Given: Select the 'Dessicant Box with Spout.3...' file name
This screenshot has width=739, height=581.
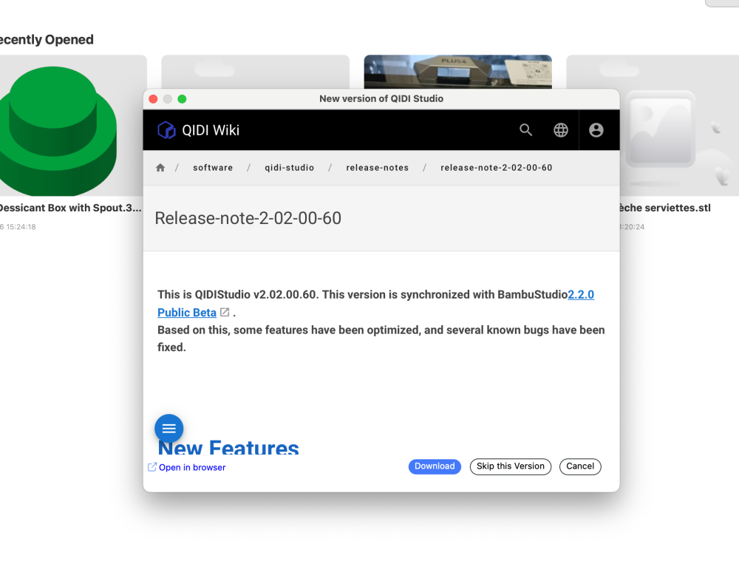Looking at the screenshot, I should tap(70, 208).
